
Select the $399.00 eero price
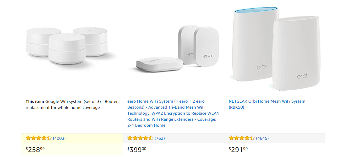pyautogui.click(x=137, y=149)
